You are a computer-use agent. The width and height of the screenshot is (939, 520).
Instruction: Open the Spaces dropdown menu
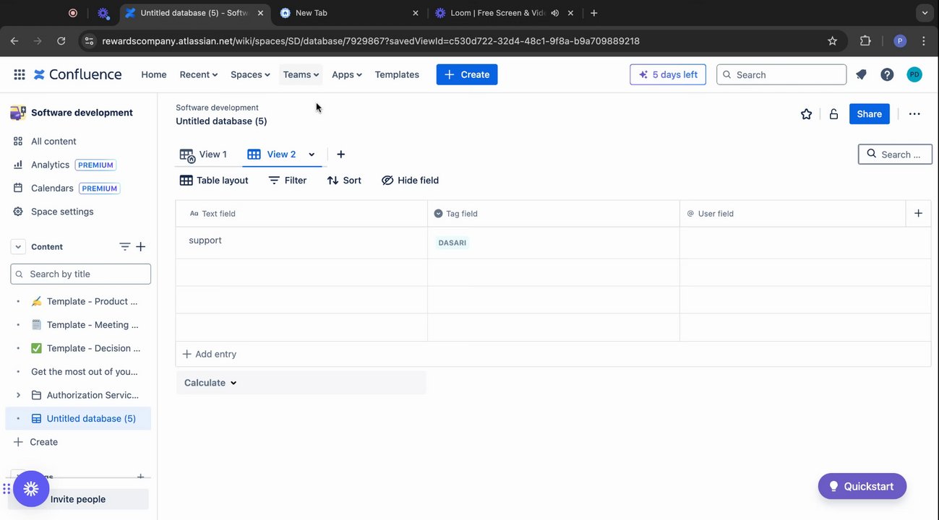coord(250,74)
